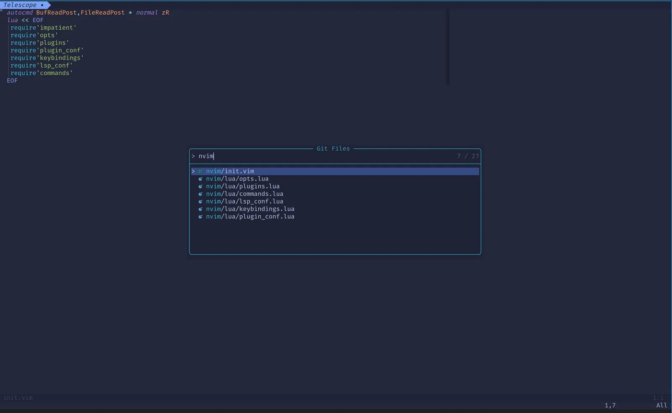
Task: Open nvim/lua/commands.lua from the results
Action: click(244, 194)
